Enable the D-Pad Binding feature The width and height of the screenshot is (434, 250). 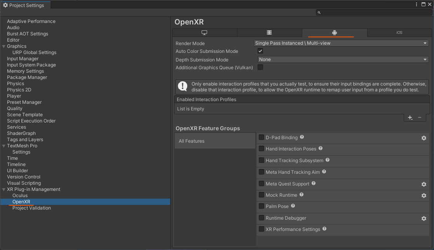(261, 137)
